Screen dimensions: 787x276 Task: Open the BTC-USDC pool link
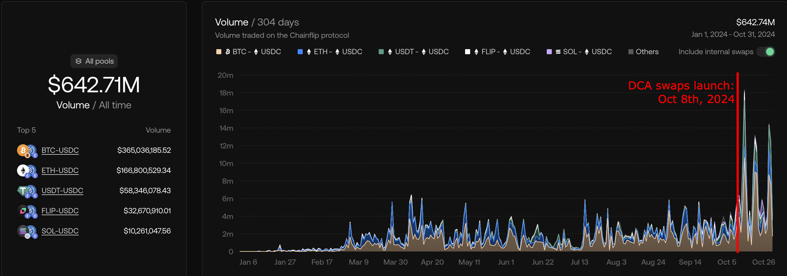point(60,150)
